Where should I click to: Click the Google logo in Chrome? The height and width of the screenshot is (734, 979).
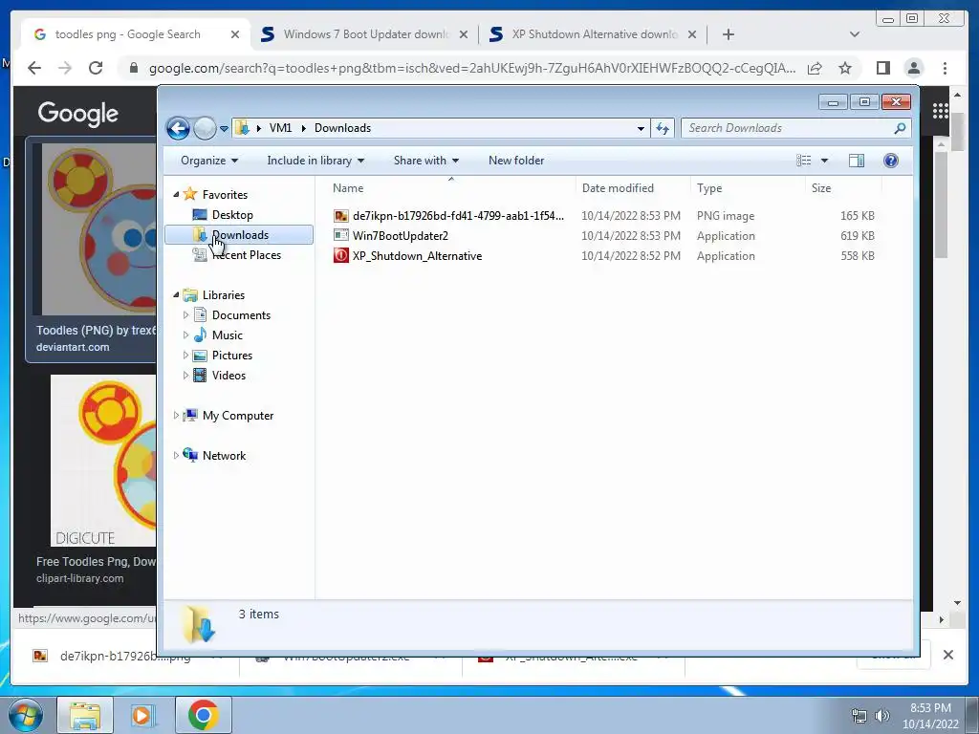[x=78, y=114]
